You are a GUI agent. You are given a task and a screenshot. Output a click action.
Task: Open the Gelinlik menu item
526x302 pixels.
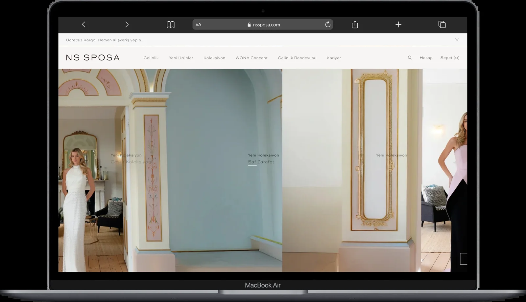coord(151,58)
